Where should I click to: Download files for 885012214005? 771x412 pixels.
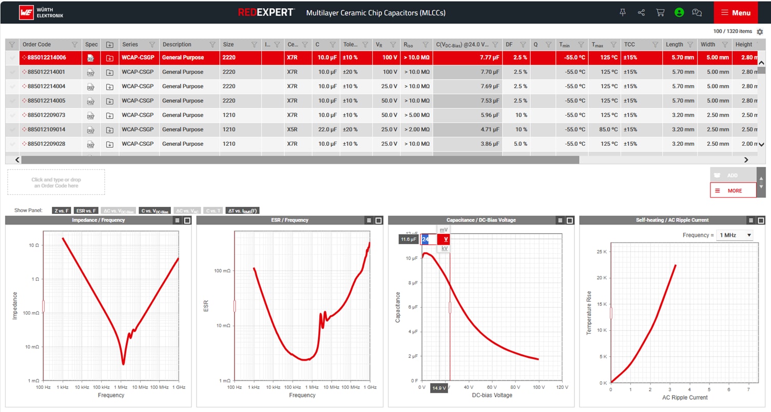tap(109, 101)
